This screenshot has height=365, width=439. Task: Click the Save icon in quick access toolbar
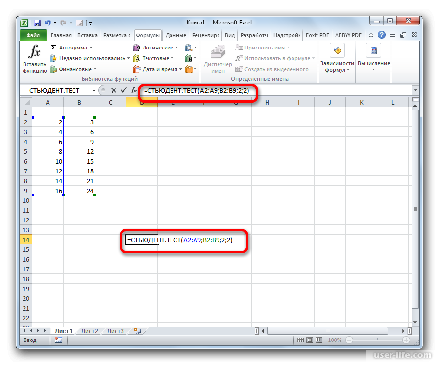(x=37, y=23)
